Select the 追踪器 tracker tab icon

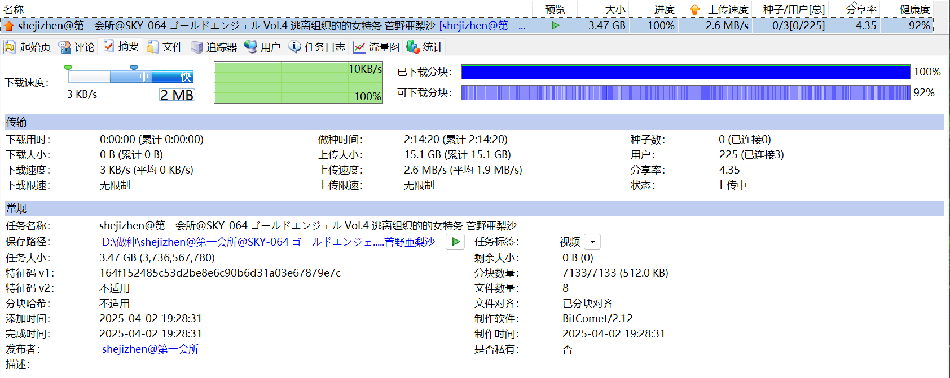click(x=196, y=47)
